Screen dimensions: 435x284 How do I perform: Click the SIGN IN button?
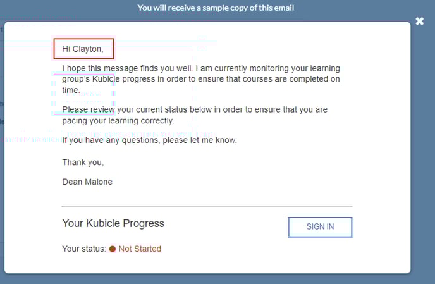point(320,227)
